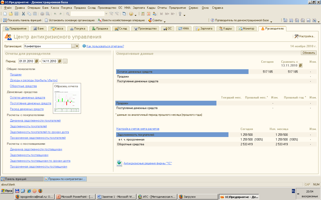Screen dimensions: 321x200
Task: Click the Образец отчета thumbnail
Action: tap(67, 98)
